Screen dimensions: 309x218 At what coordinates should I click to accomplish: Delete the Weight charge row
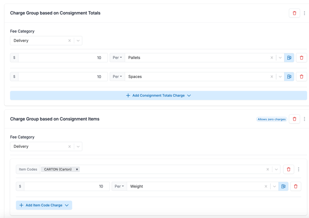pyautogui.click(x=296, y=187)
